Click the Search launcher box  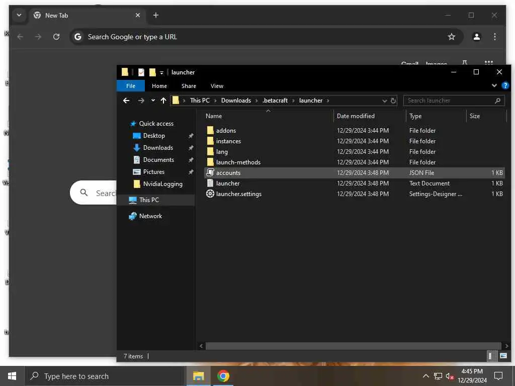454,101
